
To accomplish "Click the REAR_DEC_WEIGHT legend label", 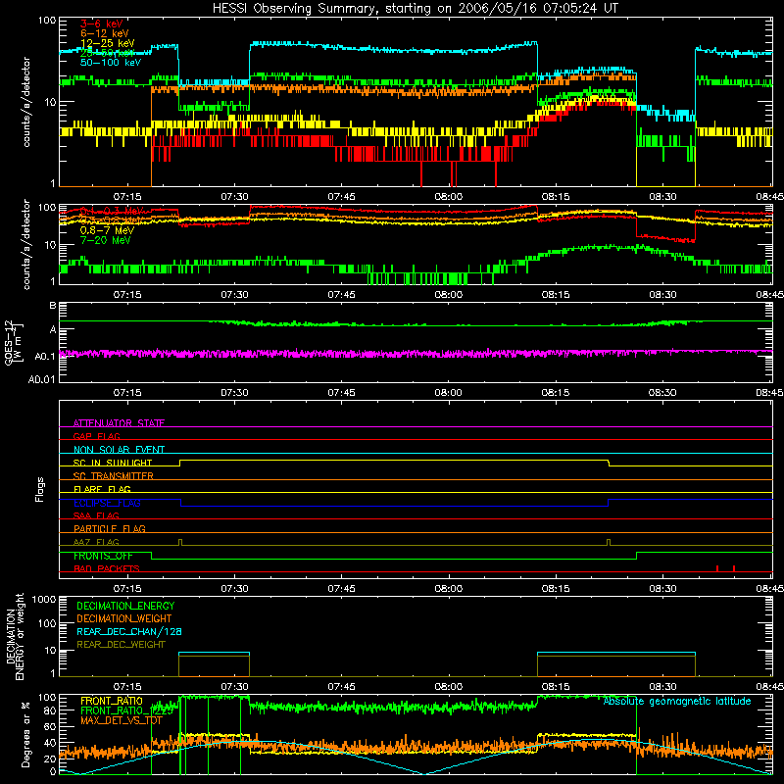I will pos(121,645).
